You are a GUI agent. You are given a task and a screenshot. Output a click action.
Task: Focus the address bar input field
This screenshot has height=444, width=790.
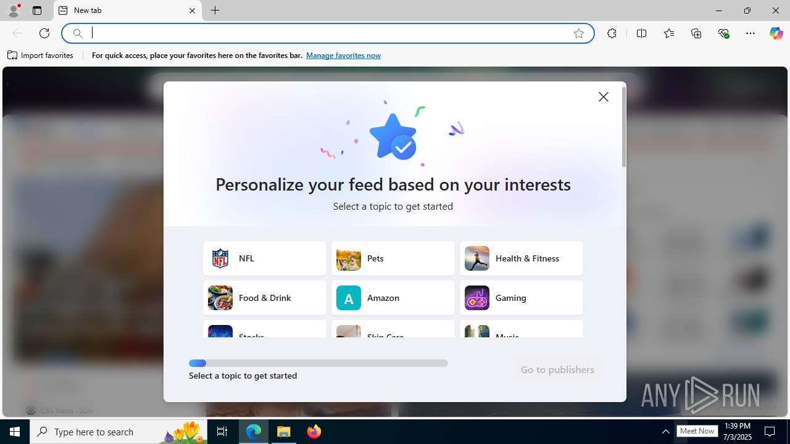327,33
